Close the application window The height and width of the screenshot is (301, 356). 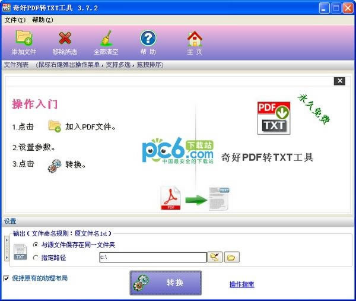point(348,8)
